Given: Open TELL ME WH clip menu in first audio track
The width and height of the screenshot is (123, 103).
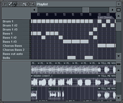Looking at the screenshot, I should pyautogui.click(x=99, y=63).
